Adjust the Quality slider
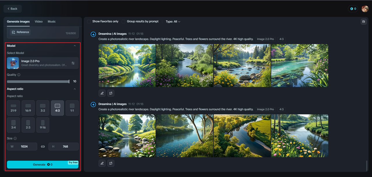Viewport: 372px width, 177px height. 38,82
